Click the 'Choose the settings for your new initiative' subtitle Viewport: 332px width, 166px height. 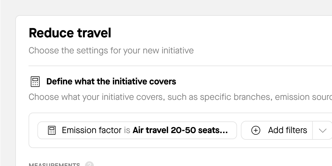click(111, 51)
